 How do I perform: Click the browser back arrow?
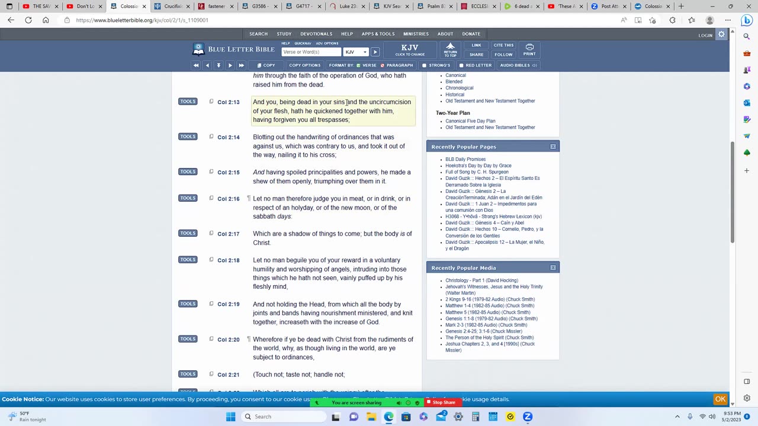11,20
